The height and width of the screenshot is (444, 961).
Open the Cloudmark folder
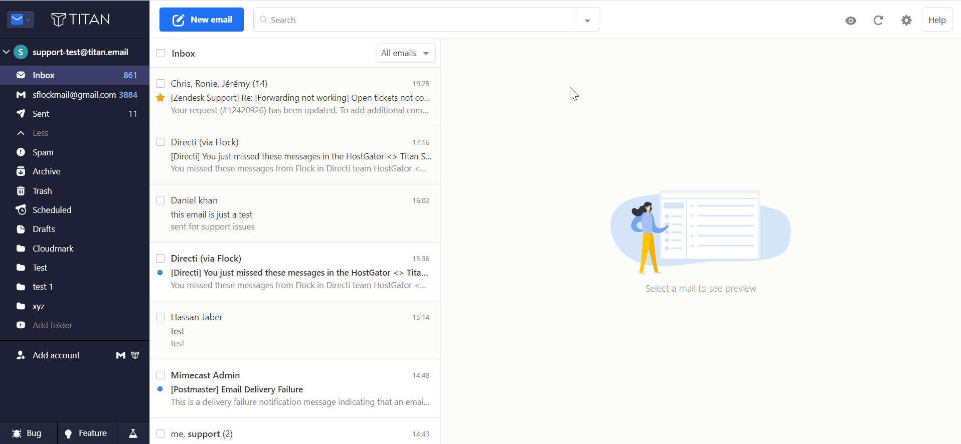point(75,249)
